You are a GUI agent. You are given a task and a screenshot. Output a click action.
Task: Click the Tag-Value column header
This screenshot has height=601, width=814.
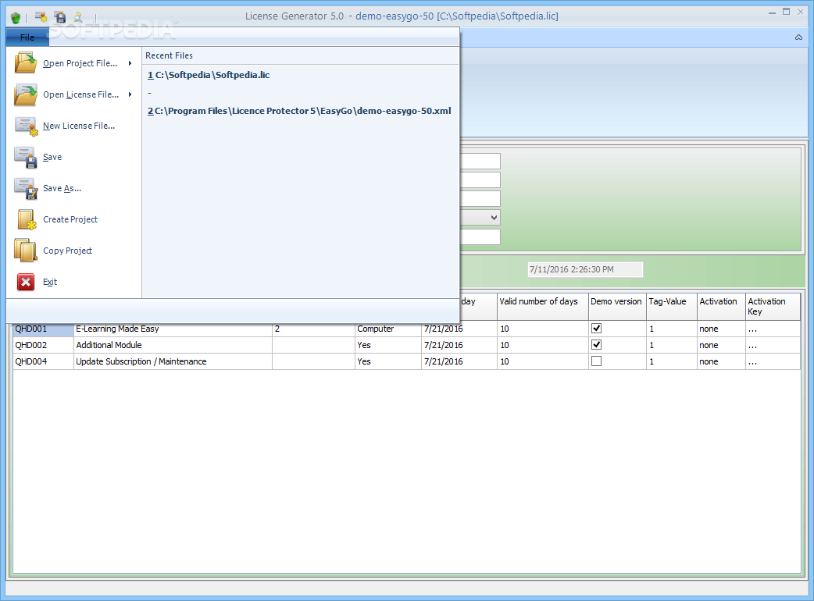[x=671, y=307]
